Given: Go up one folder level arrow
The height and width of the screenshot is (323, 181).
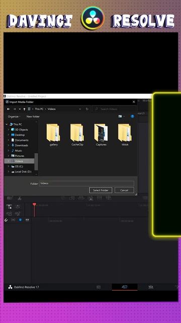Looking at the screenshot, I should point(25,109).
